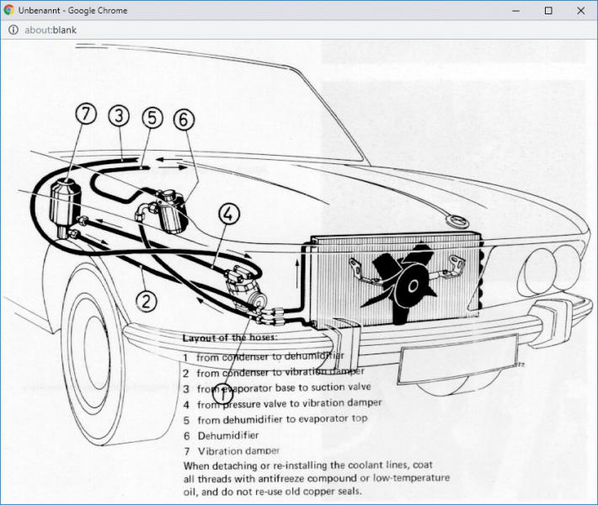Select callout circle number 3
This screenshot has width=598, height=505.
point(119,115)
